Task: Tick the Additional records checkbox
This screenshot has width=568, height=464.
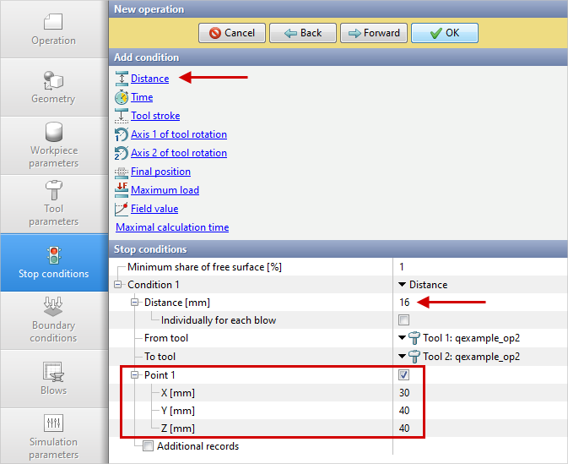Action: [x=148, y=446]
